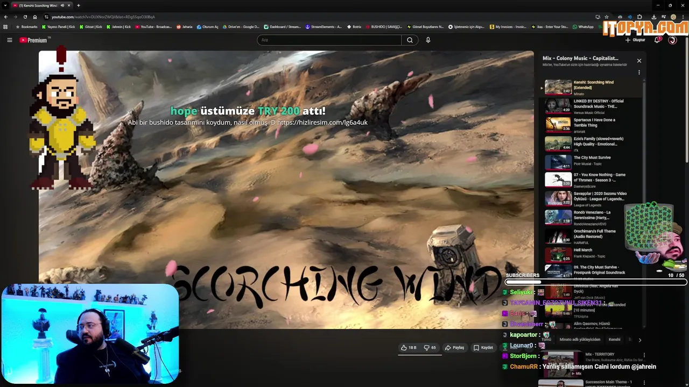
Task: Click the Scorching Wind video player
Action: tap(286, 189)
